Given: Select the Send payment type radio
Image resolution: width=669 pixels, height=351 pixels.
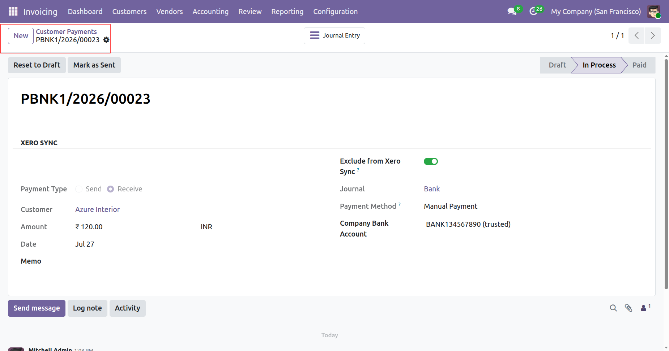Looking at the screenshot, I should click(x=79, y=189).
